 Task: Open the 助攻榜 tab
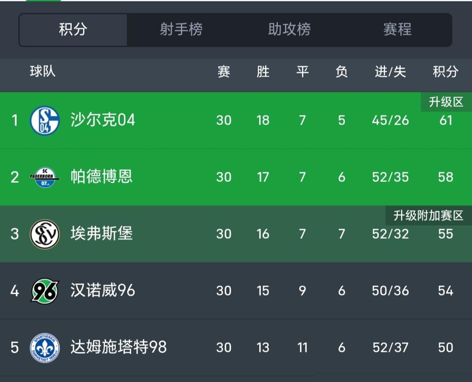pyautogui.click(x=289, y=30)
